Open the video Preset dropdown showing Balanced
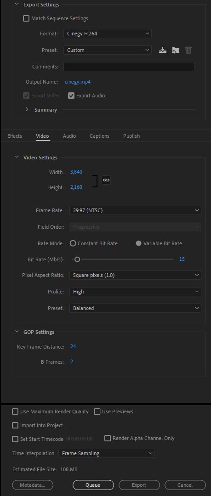This screenshot has width=211, height=496. pos(135,308)
